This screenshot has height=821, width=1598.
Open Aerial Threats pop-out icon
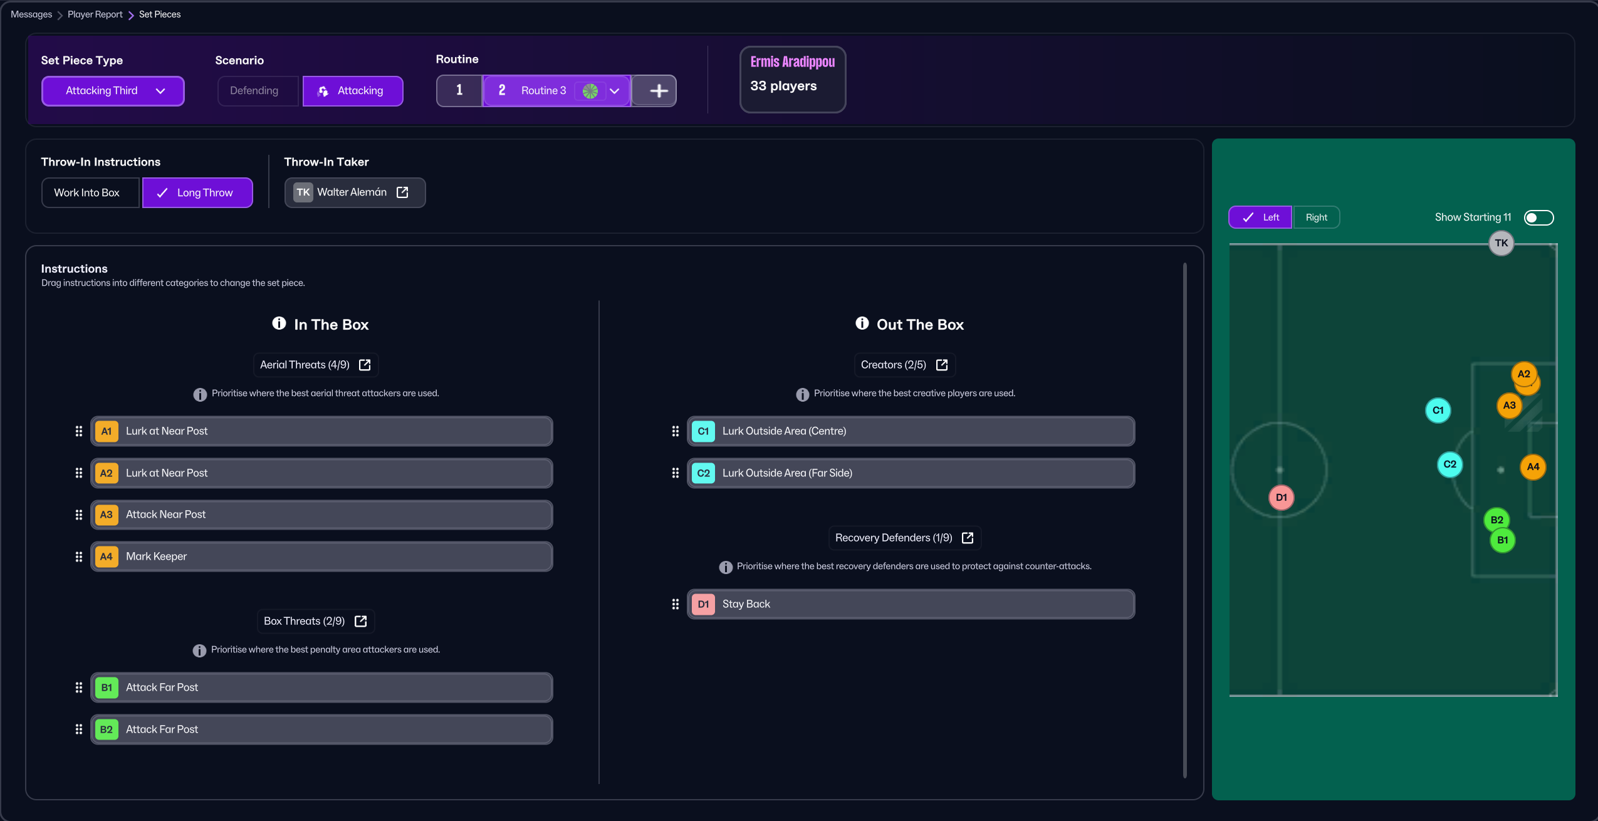365,365
